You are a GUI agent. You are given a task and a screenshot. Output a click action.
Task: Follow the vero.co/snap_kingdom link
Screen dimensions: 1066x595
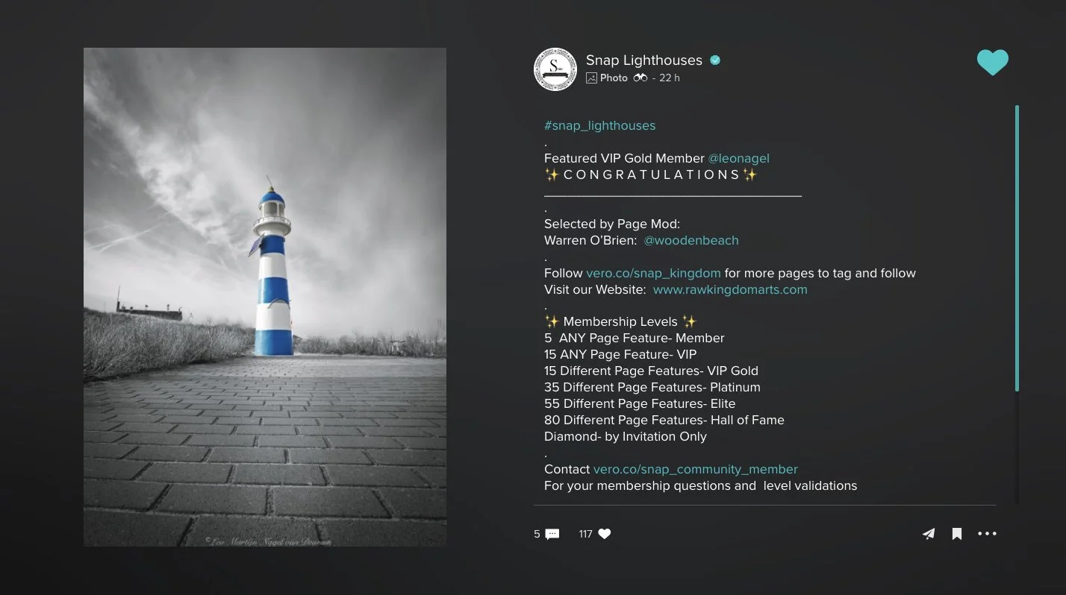click(653, 273)
